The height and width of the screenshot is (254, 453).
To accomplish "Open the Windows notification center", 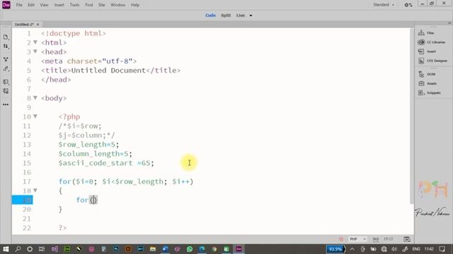I will click(x=442, y=249).
